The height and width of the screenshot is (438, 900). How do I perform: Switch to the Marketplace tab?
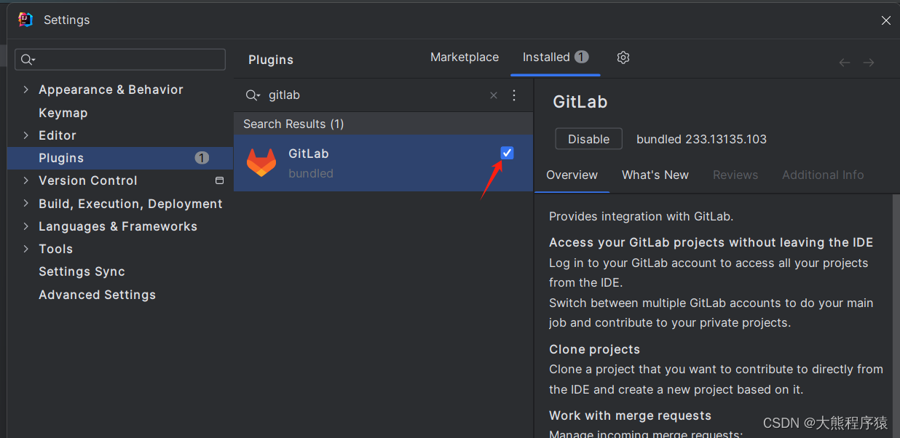coord(464,57)
